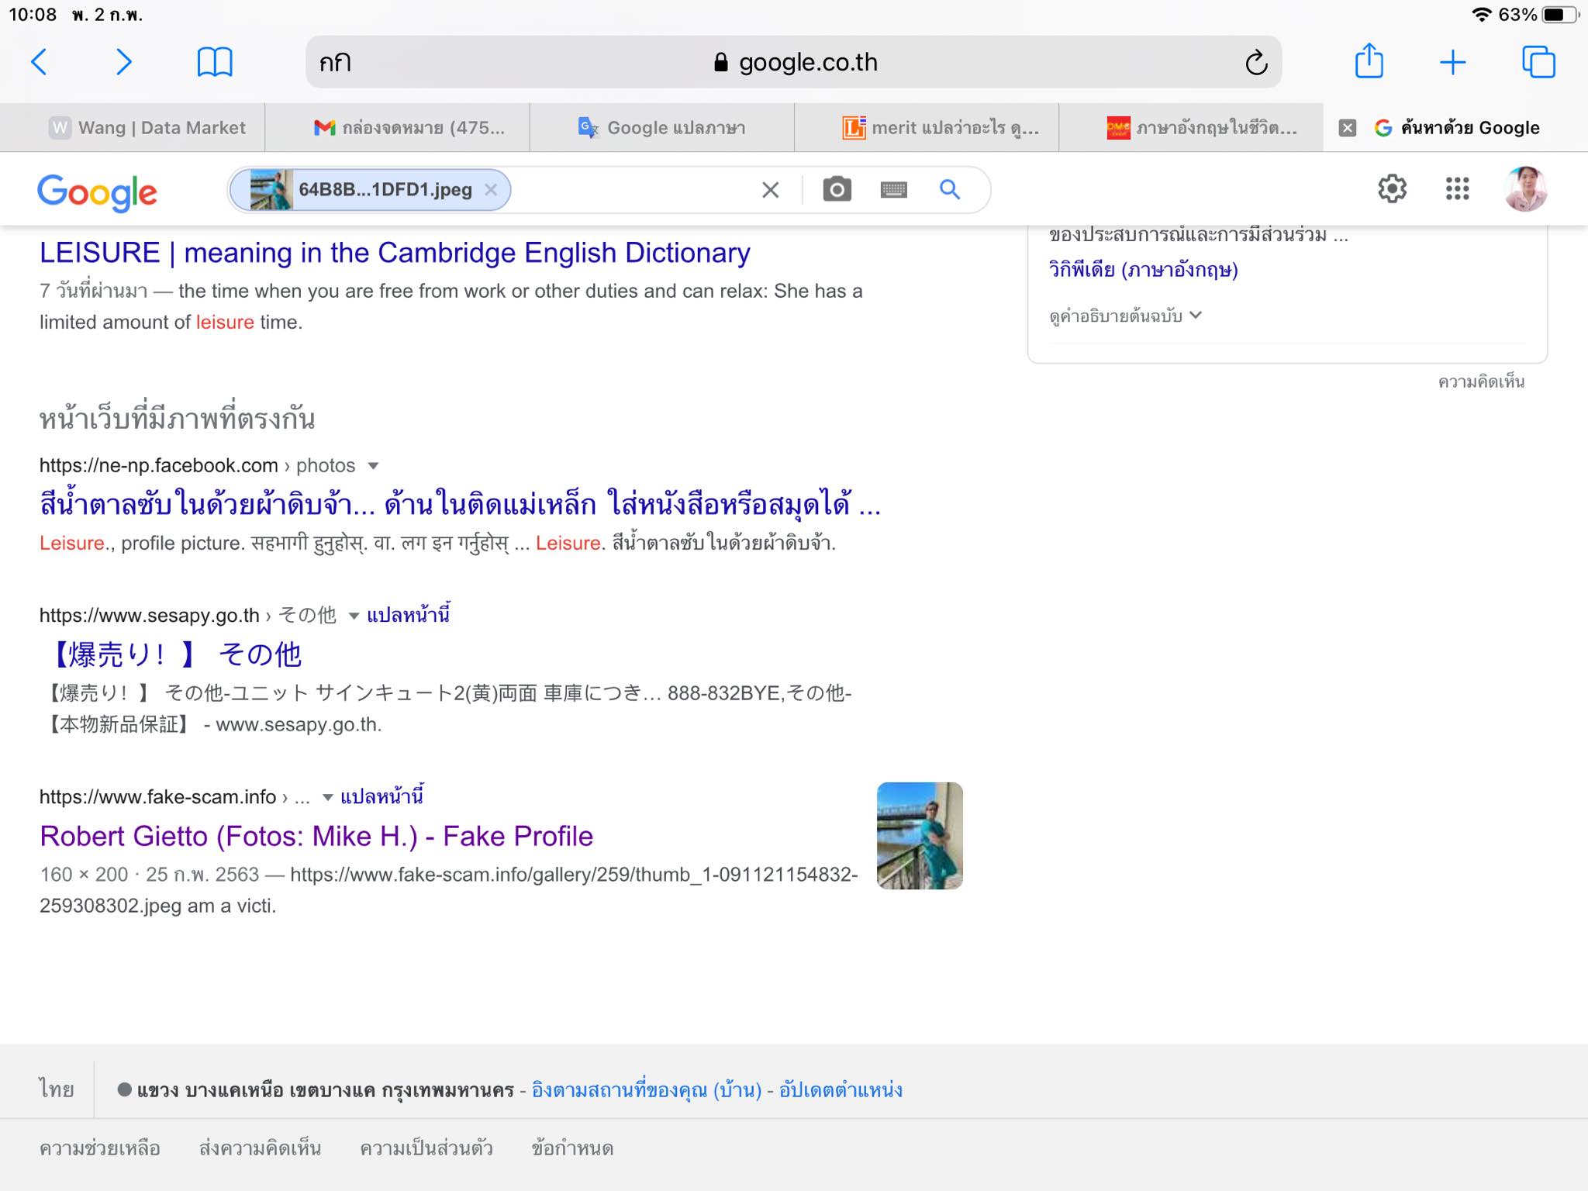Viewport: 1588px width, 1191px height.
Task: Open the '【爆売り！】 その他' result
Action: tap(172, 654)
